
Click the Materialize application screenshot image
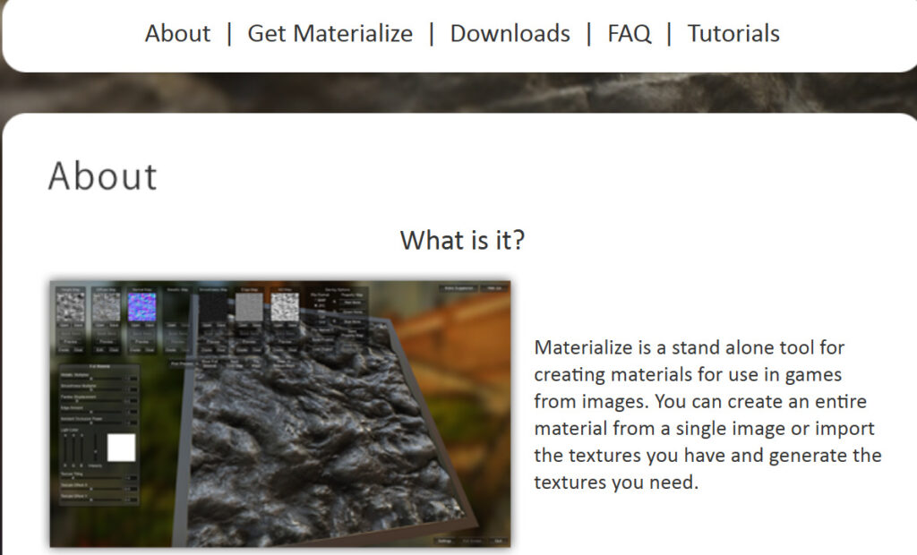280,414
